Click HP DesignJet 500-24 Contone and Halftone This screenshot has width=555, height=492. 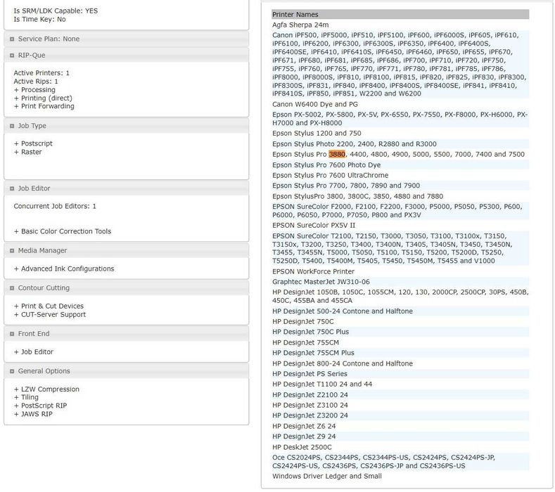click(400, 311)
